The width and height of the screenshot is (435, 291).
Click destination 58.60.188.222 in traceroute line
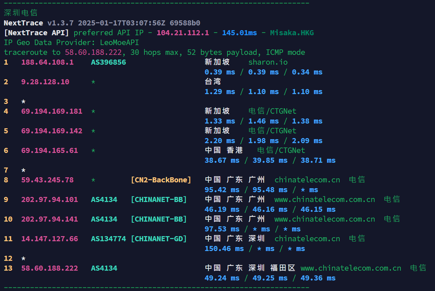tap(93, 52)
